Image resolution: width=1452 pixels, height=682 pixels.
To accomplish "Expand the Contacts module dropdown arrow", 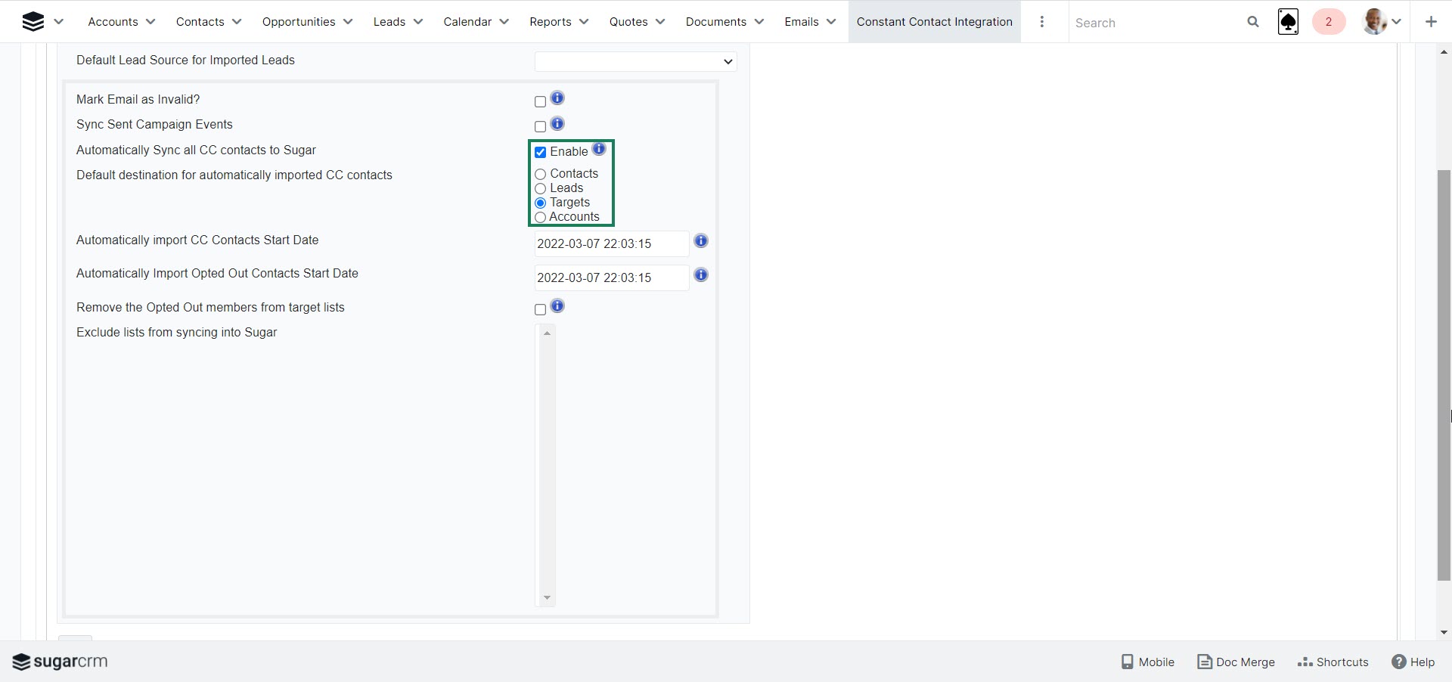I will tap(237, 22).
